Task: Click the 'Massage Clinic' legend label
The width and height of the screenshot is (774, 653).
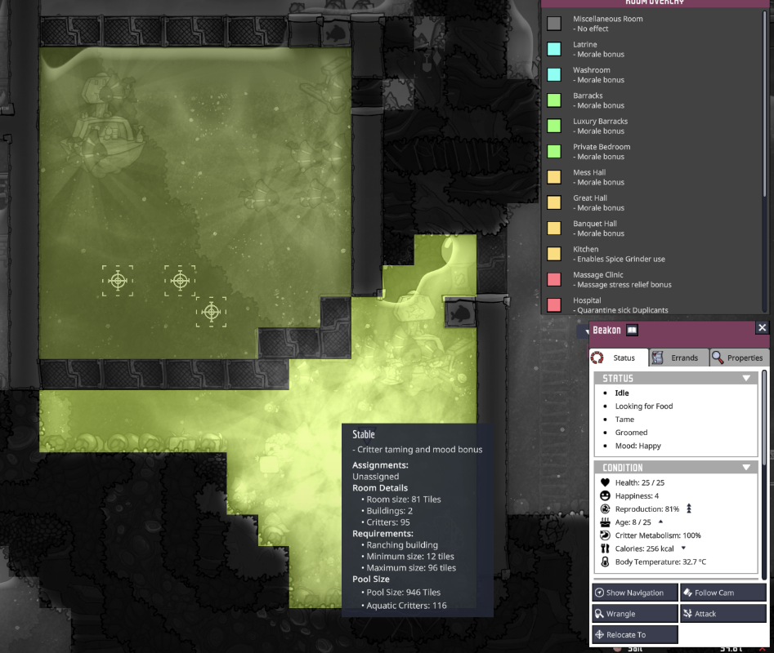Action: [597, 275]
